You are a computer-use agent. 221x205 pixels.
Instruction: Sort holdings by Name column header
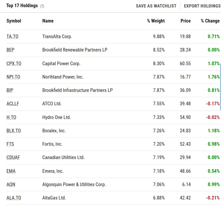pyautogui.click(x=48, y=21)
